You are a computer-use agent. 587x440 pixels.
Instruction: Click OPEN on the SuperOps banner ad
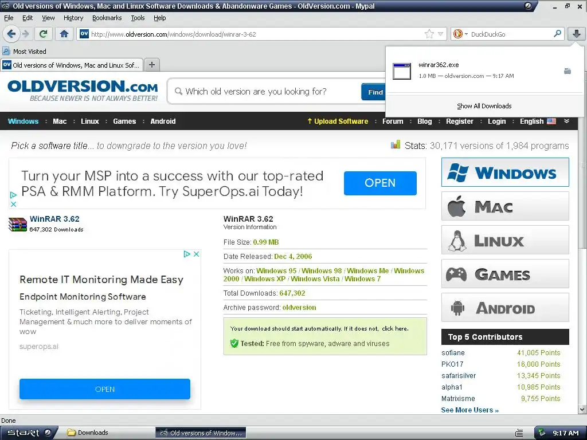(x=380, y=183)
